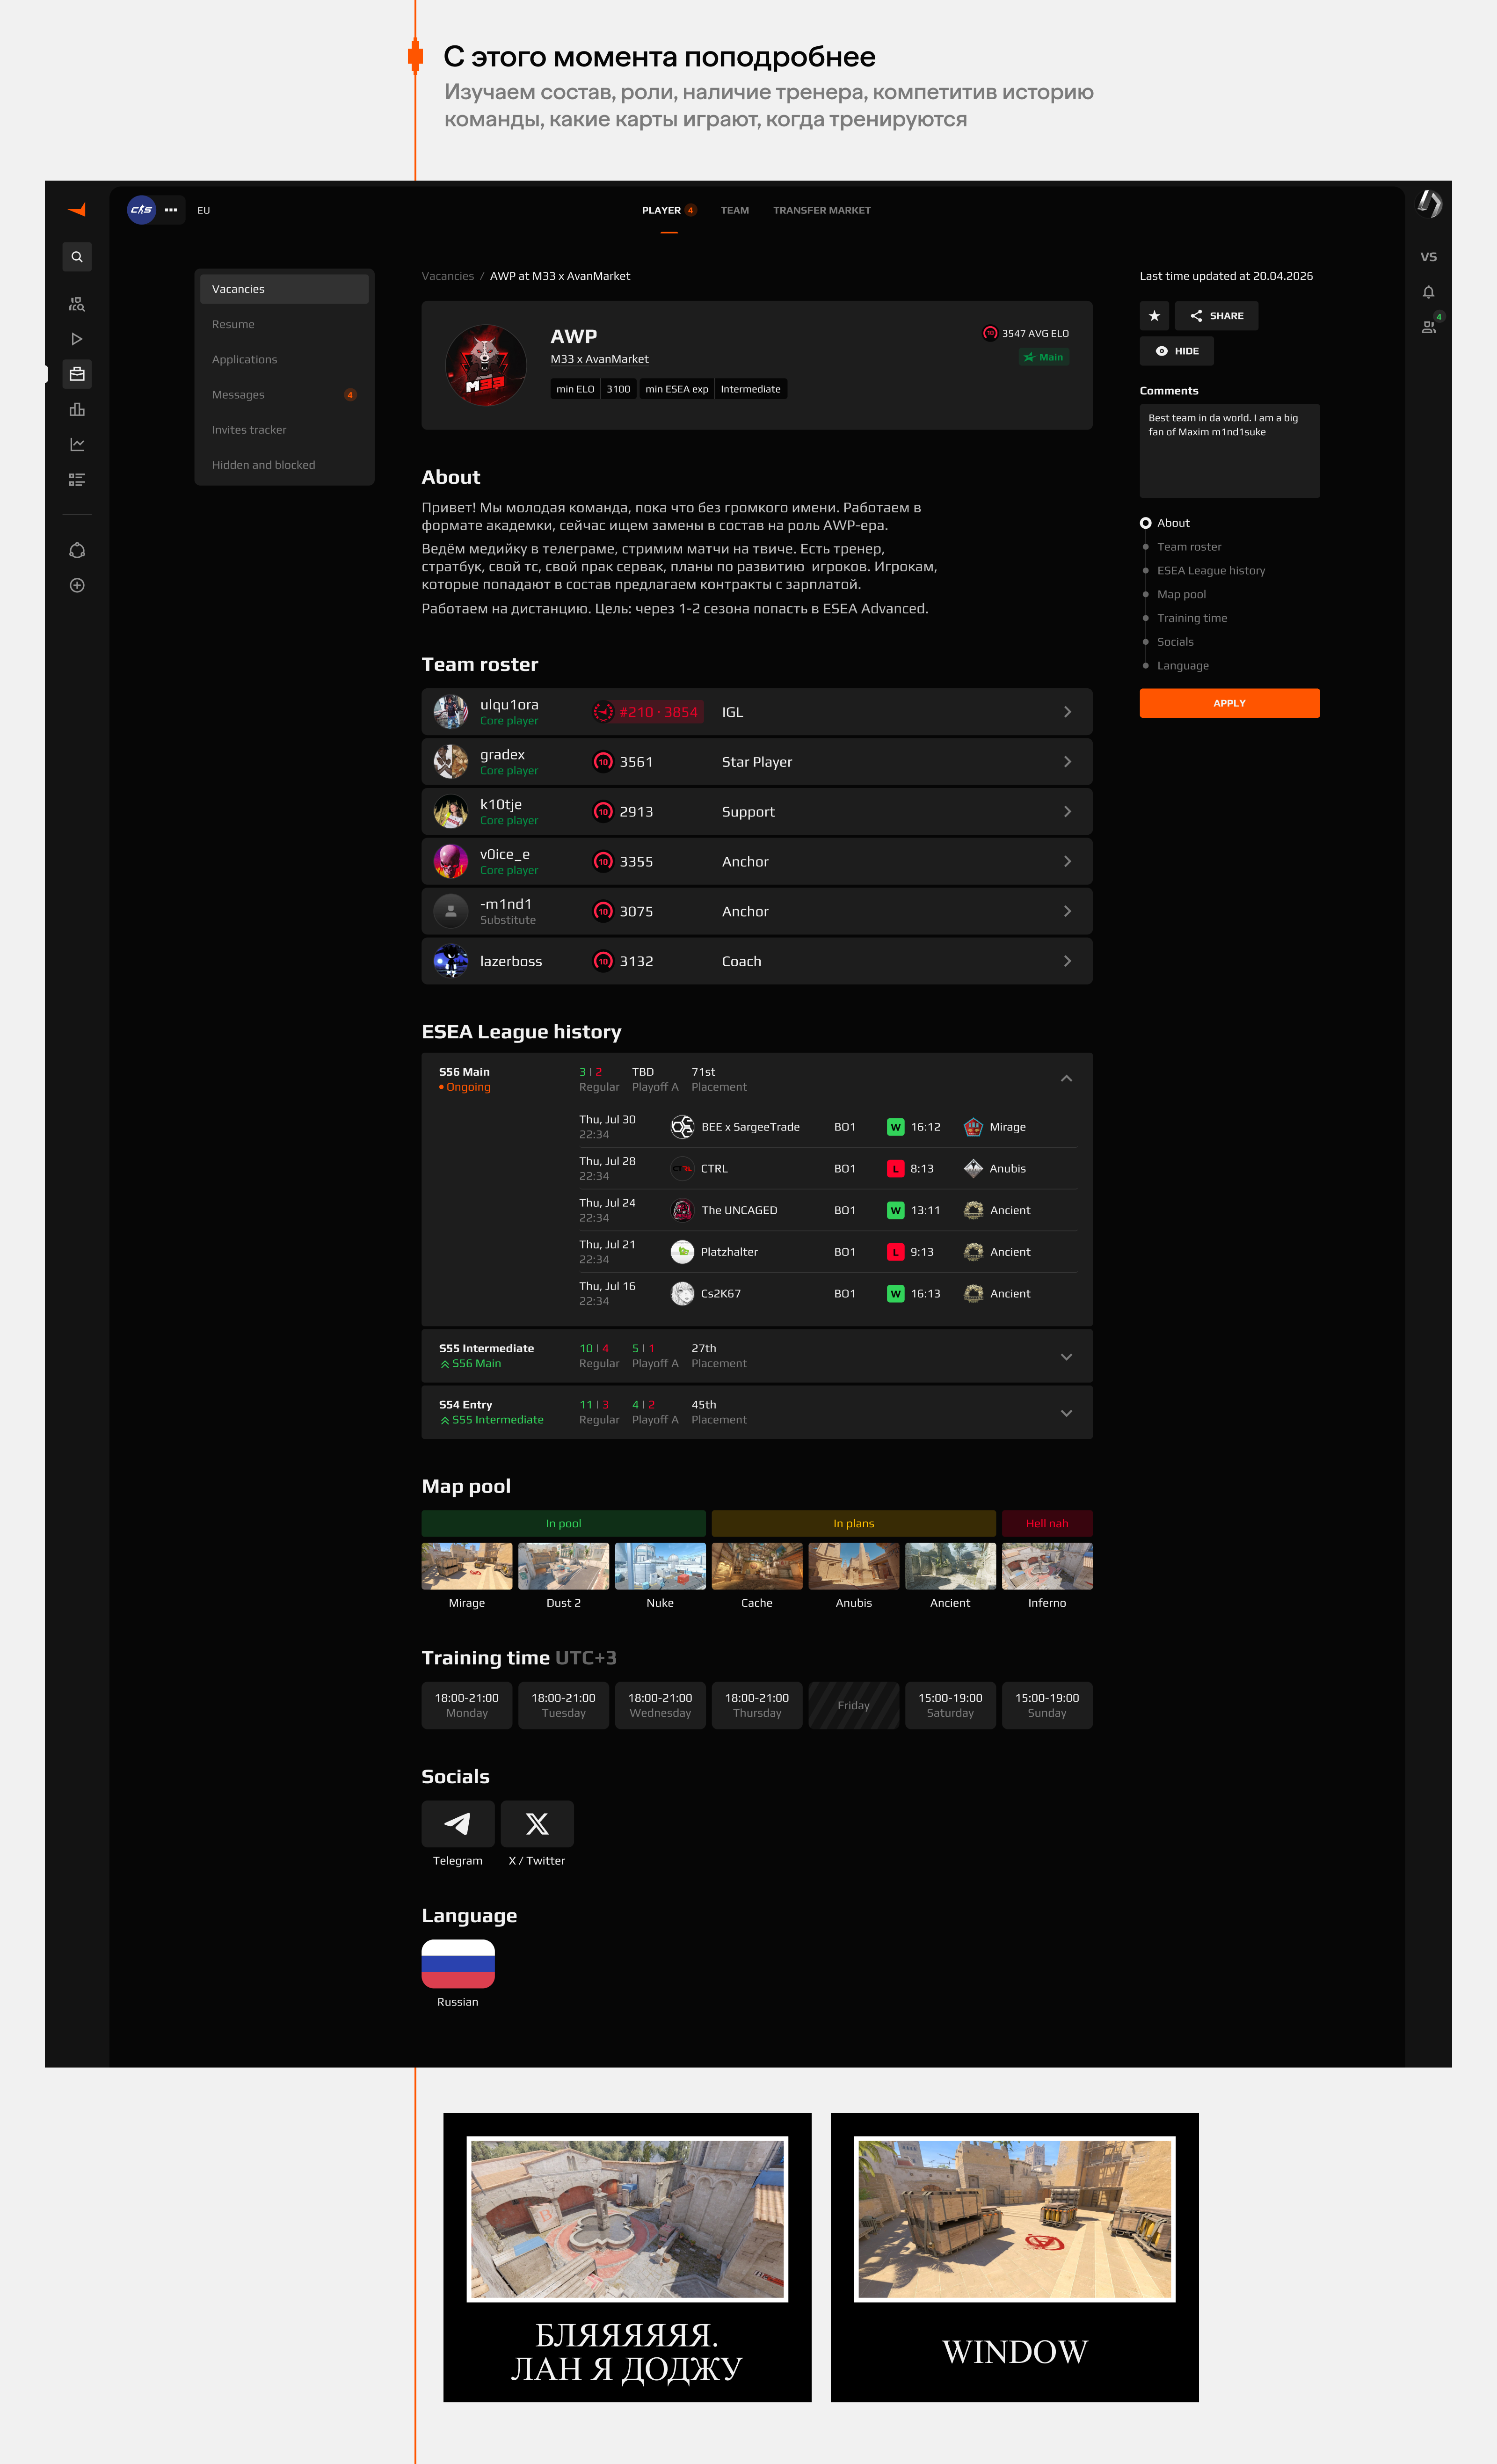
Task: Click the plus circle icon in the sidebar
Action: coord(77,585)
